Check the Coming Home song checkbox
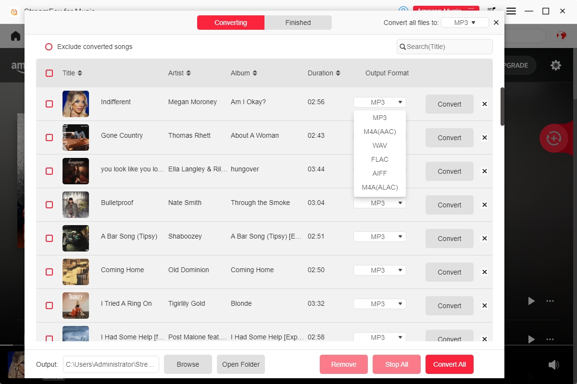 coord(49,272)
